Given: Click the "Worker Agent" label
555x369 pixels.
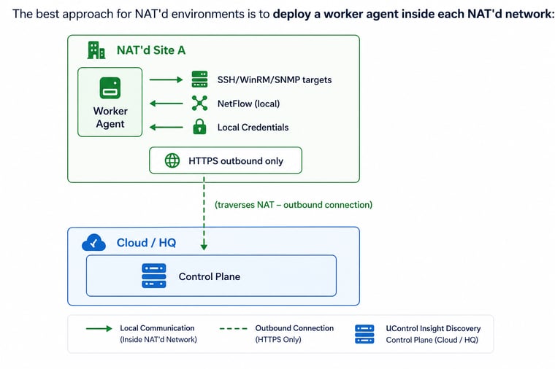Looking at the screenshot, I should point(110,117).
